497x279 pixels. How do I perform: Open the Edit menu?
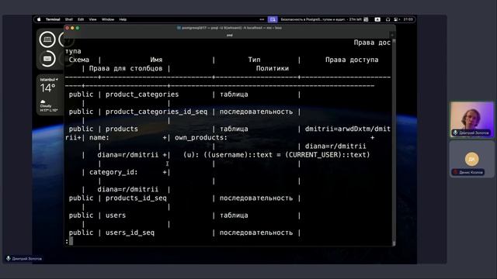click(81, 19)
